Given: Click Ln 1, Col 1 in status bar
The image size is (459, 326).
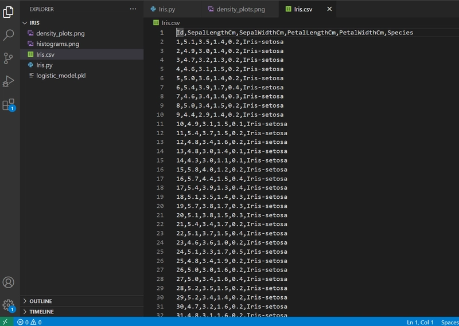Looking at the screenshot, I should pyautogui.click(x=420, y=322).
